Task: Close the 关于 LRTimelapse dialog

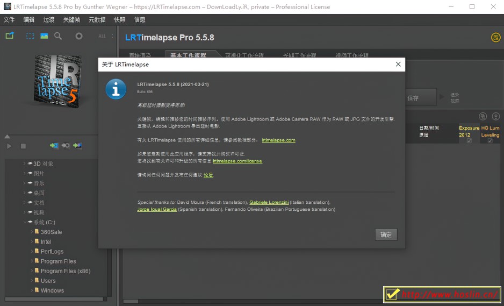Action: click(398, 64)
